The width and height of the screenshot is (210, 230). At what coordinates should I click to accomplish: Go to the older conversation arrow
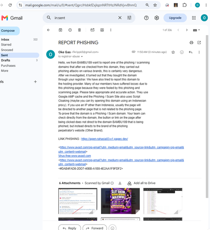[187, 30]
